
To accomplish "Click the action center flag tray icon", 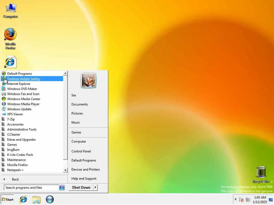I will (x=241, y=200).
